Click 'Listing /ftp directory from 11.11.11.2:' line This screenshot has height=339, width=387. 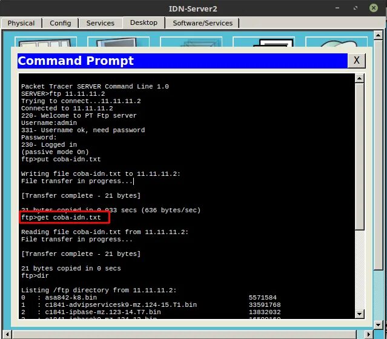[x=99, y=290]
